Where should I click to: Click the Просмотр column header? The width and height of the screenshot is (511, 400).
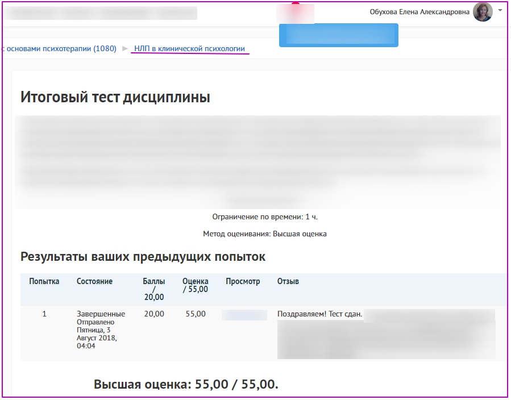[243, 281]
